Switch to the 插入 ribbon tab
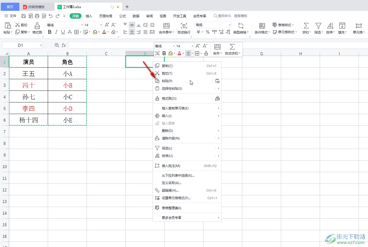This screenshot has width=368, height=247. (89, 16)
